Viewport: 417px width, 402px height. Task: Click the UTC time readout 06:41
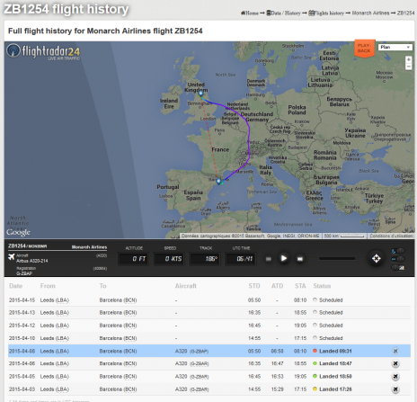click(x=241, y=259)
